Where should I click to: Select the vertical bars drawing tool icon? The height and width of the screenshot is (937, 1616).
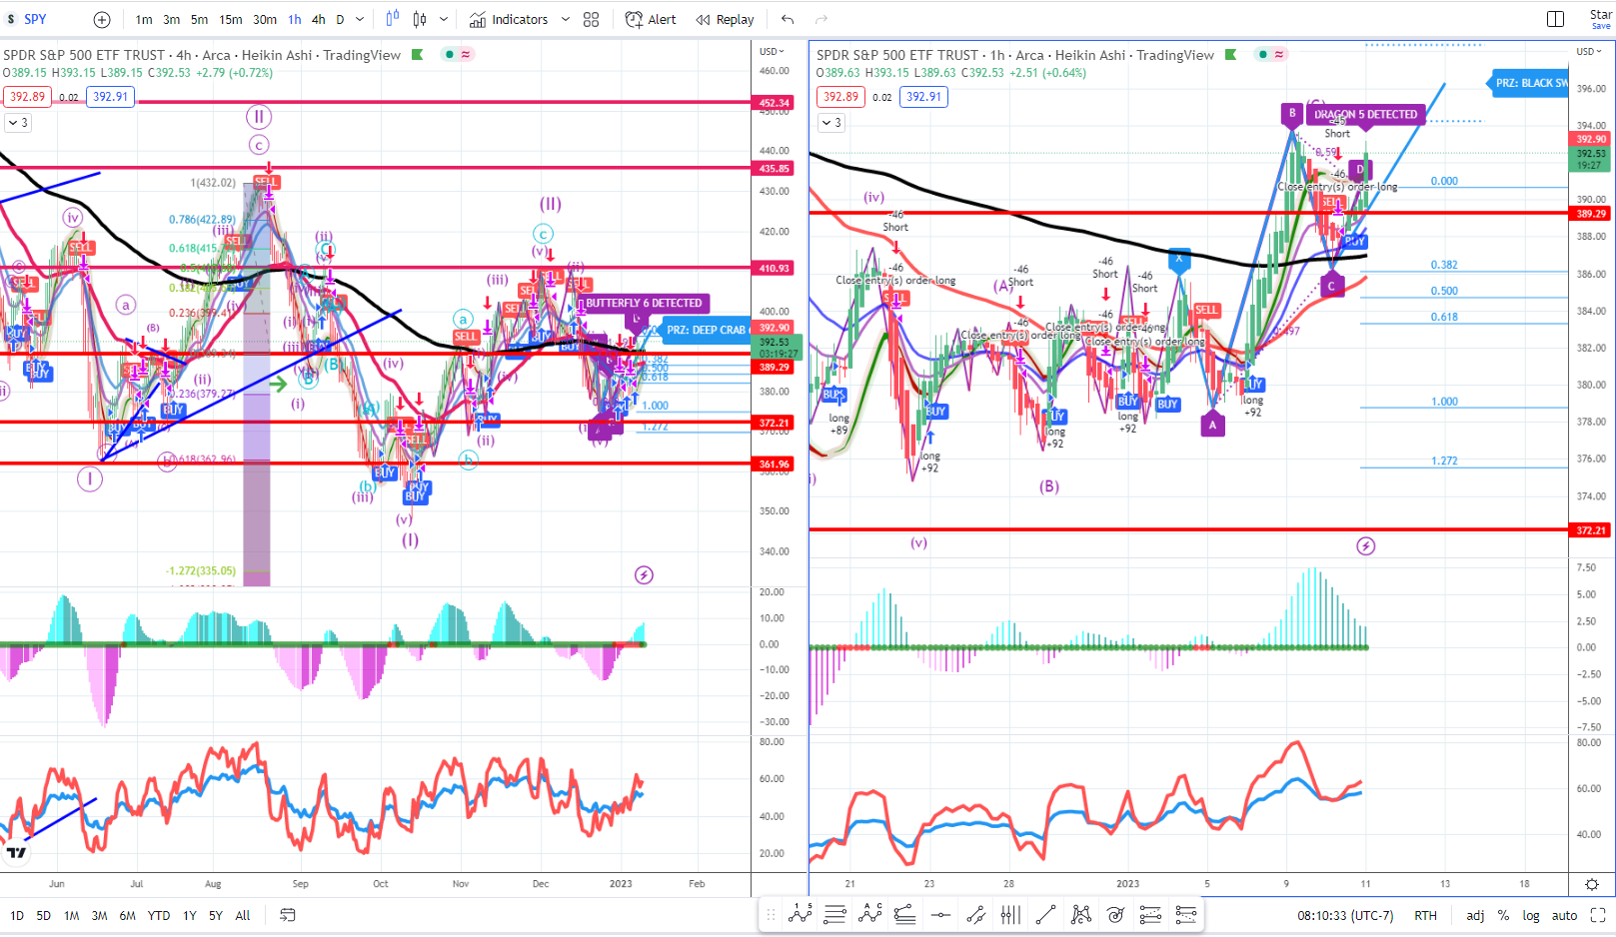pyautogui.click(x=1010, y=914)
